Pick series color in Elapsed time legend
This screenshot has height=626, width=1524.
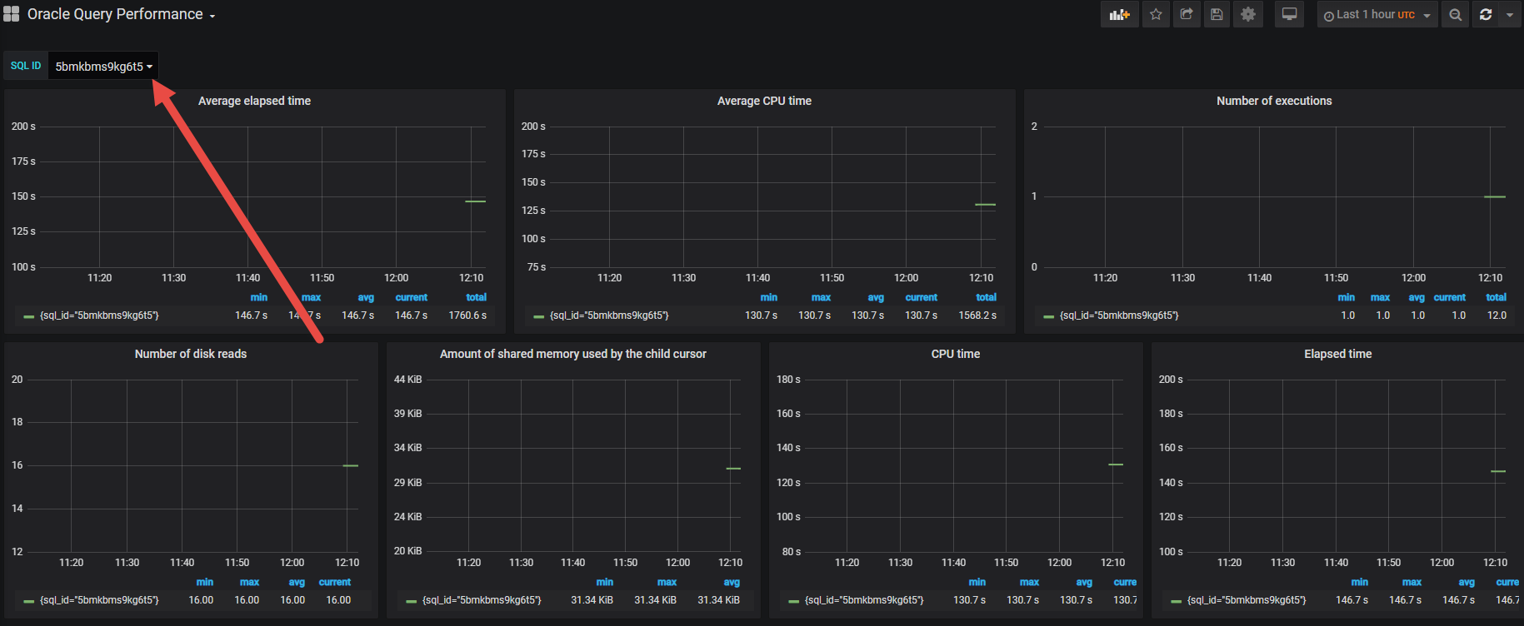(x=1176, y=601)
